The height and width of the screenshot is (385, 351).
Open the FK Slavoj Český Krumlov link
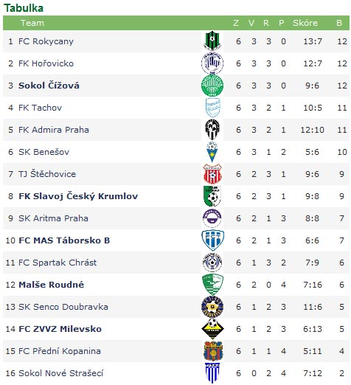(78, 196)
